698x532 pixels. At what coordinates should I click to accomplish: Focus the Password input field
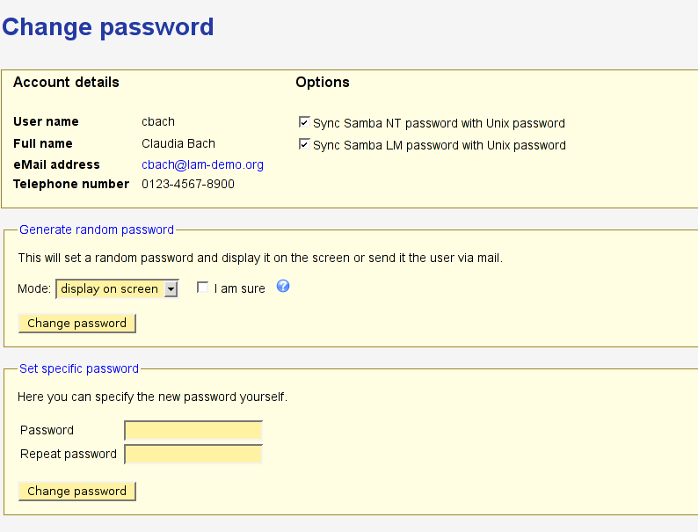(193, 430)
